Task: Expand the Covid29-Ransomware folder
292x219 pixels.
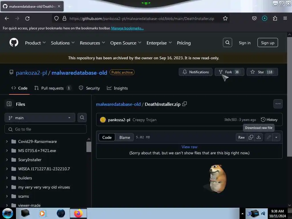Action: tap(7, 141)
